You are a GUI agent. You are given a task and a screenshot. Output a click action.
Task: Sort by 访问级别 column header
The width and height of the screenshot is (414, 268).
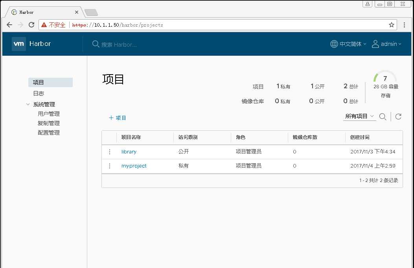coord(188,137)
